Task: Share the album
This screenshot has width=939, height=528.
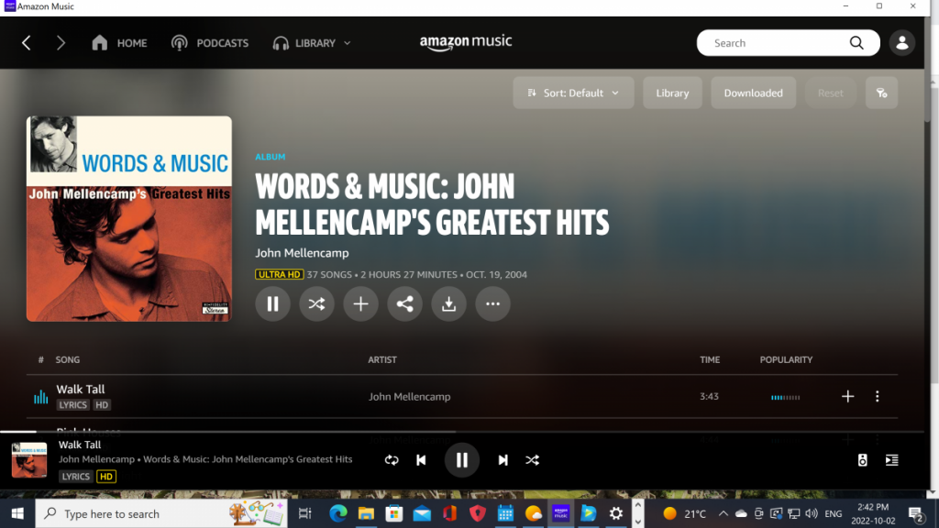Action: 404,304
